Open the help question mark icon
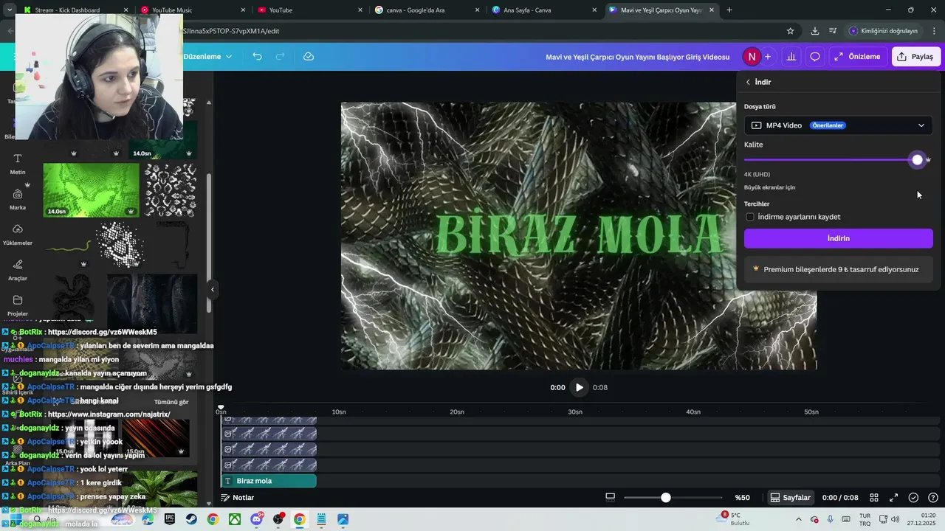Screen dimensions: 945x531 (x=933, y=498)
